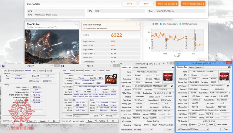Click Validate button in CPU-Z Memory window
Image resolution: width=233 pixels, height=133 pixels.
point(43,121)
